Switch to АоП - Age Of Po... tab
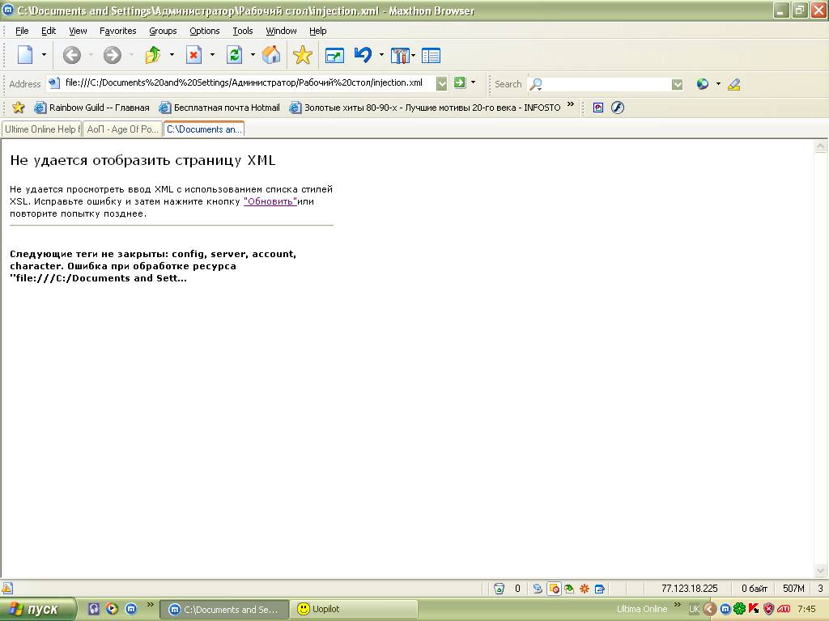Viewport: 829px width, 621px height. pyautogui.click(x=122, y=129)
